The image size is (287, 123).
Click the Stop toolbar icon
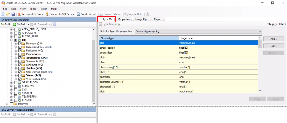point(148,14)
